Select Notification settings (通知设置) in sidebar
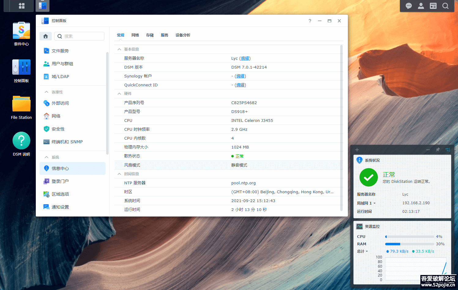458x290 pixels. (x=73, y=207)
